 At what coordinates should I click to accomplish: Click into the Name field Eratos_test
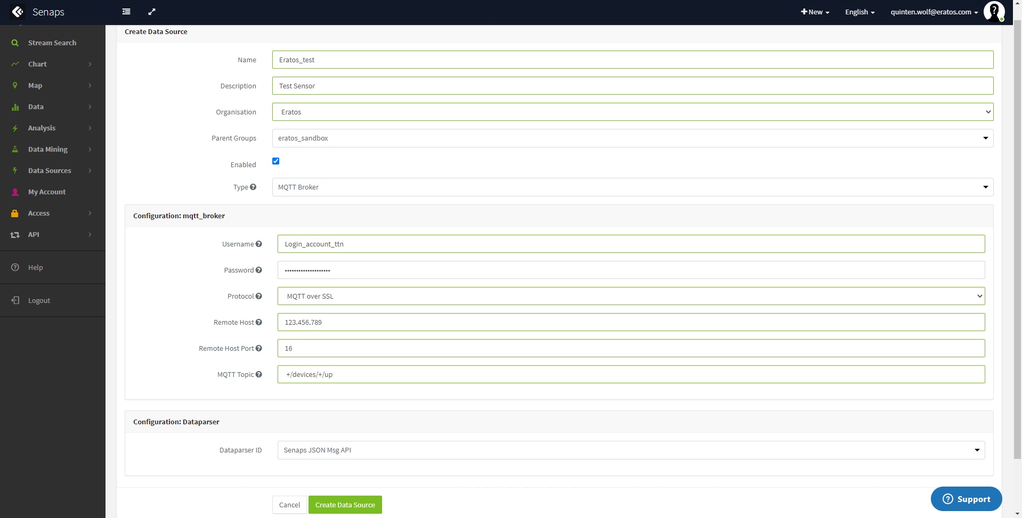click(632, 60)
